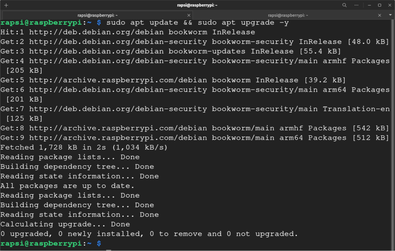Viewport: 395px width, 251px height.
Task: Click the Get:4 armhf Packages line
Action: 195,61
